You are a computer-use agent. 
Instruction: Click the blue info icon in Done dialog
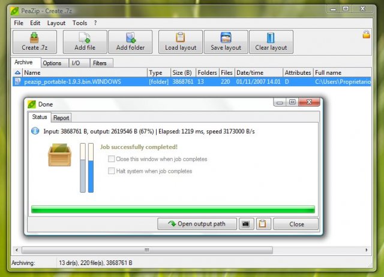35,131
